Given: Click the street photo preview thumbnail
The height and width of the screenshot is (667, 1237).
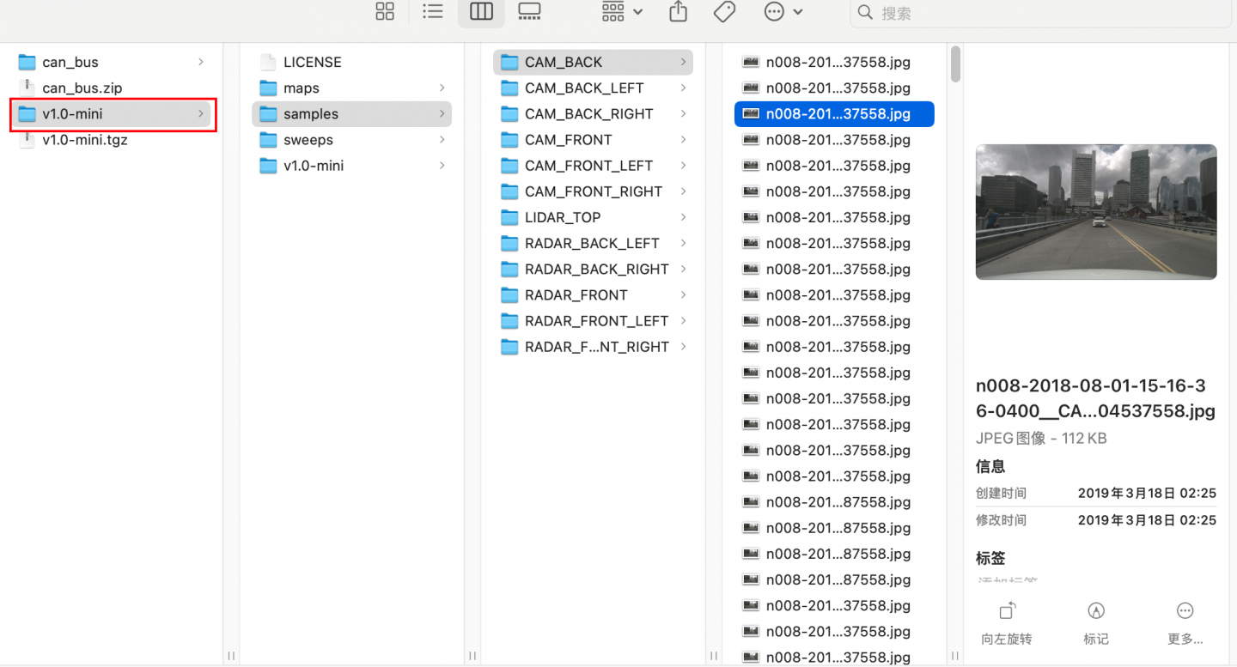Looking at the screenshot, I should (1095, 211).
